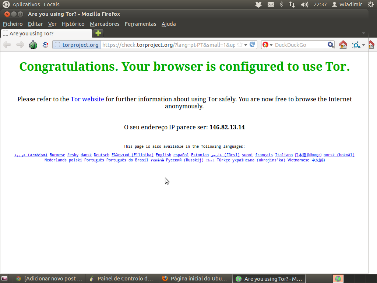Open the Dropbox indicator in the top panel
This screenshot has height=283, width=377.
(258, 4)
